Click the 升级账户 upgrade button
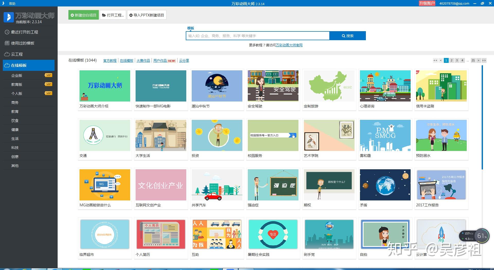 427,3
